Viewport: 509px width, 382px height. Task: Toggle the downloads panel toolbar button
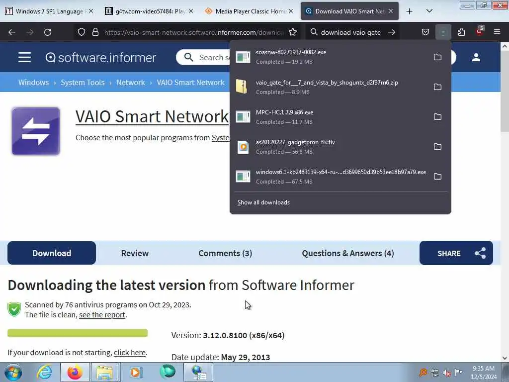[443, 32]
